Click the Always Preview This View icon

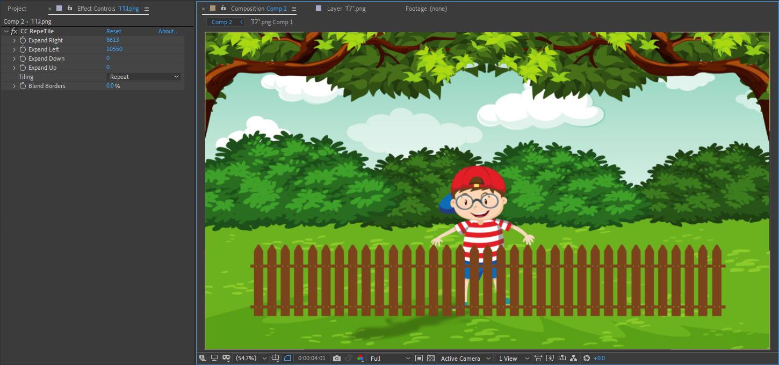(x=203, y=358)
